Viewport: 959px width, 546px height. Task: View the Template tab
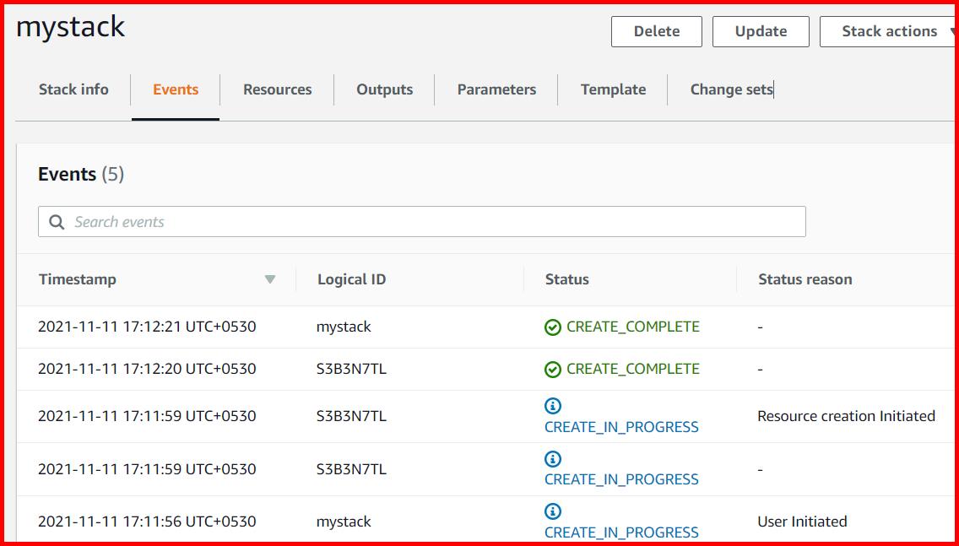pos(613,89)
